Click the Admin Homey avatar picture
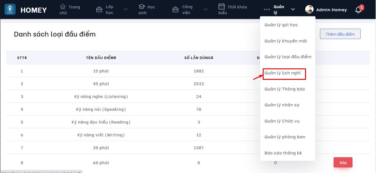376x173 pixels. 309,10
